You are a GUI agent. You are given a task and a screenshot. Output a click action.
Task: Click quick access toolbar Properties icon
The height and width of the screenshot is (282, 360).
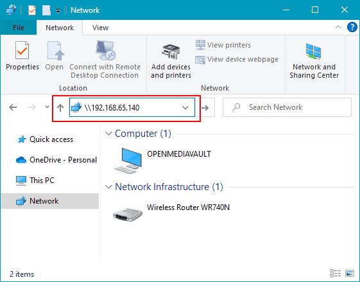(32, 10)
